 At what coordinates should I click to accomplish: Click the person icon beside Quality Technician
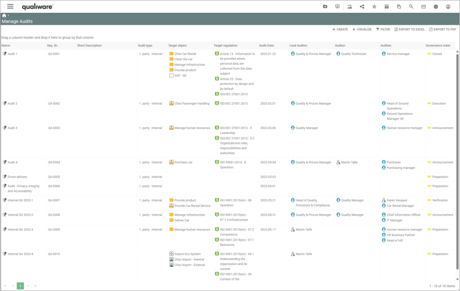(338, 54)
